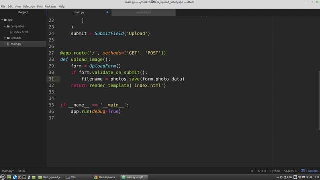Collapse the templates folder chevron
Screen dimensions: 320x180
click(x=5, y=26)
